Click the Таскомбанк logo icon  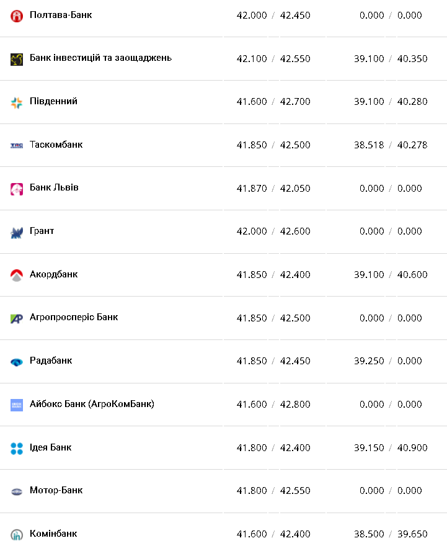pos(17,146)
